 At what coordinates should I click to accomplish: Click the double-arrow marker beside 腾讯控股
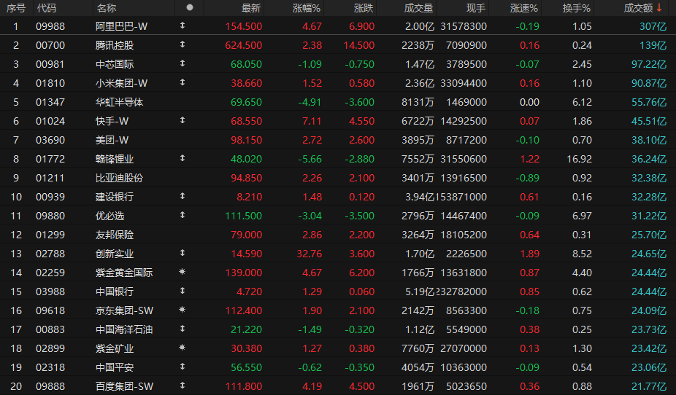tap(183, 45)
